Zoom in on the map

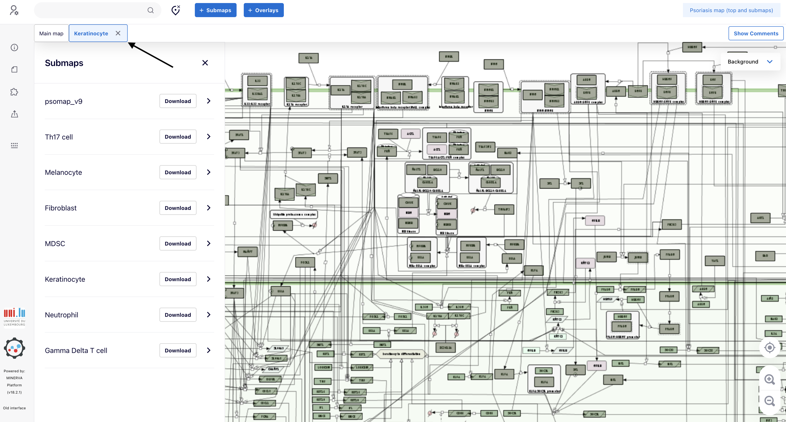(x=769, y=379)
